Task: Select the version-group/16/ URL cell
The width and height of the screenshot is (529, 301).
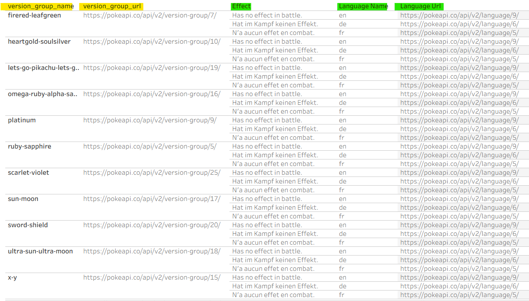Action: tap(152, 94)
